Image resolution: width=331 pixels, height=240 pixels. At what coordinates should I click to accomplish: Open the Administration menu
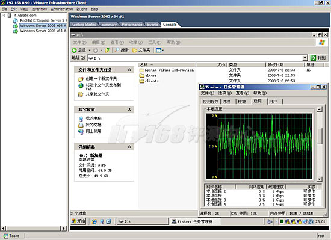(61, 9)
